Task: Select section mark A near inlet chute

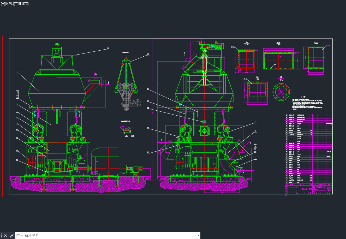Action: (96, 74)
